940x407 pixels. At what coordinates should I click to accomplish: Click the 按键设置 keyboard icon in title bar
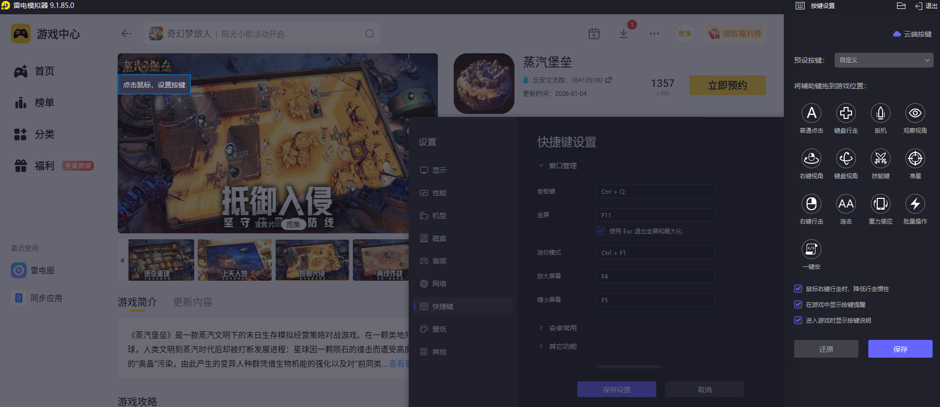point(800,6)
